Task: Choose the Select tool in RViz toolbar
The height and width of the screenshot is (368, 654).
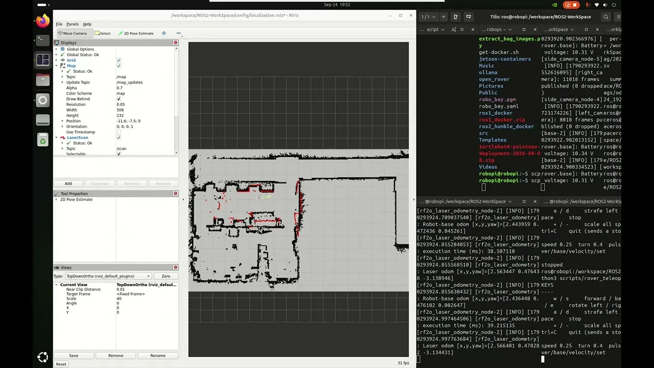Action: pyautogui.click(x=102, y=33)
